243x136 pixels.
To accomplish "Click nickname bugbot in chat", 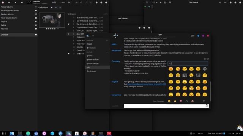I will [x=115, y=82].
